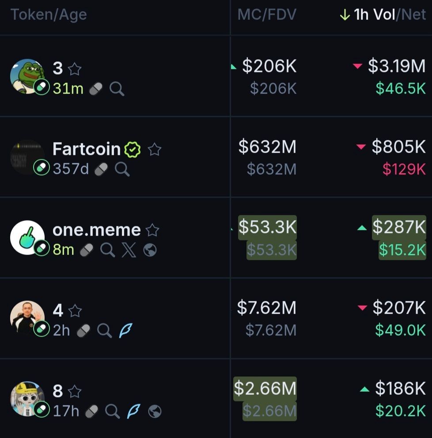Click the Token/Age column header
The height and width of the screenshot is (438, 432).
click(49, 15)
